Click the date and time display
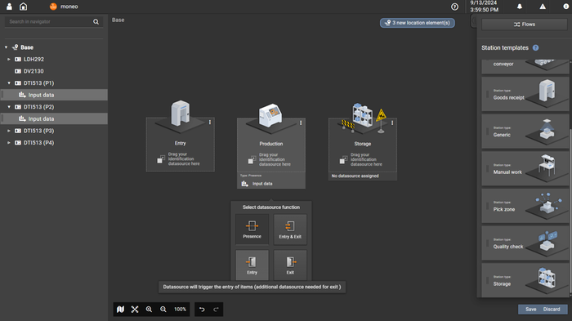The image size is (572, 321). tap(484, 7)
